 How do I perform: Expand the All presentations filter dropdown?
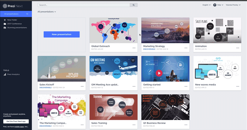(47, 12)
